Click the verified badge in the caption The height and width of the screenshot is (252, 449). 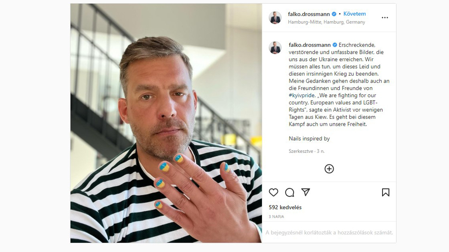(335, 45)
